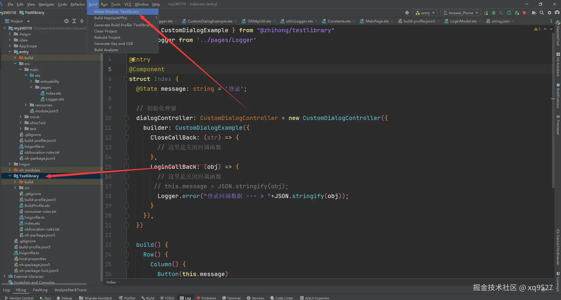Choose Make Module 'Testlibrary' menu item
The height and width of the screenshot is (300, 561).
pyautogui.click(x=123, y=12)
